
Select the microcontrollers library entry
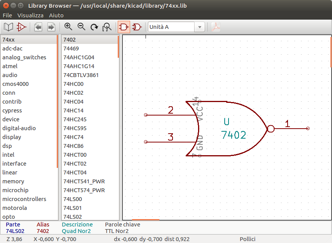coord(24,199)
